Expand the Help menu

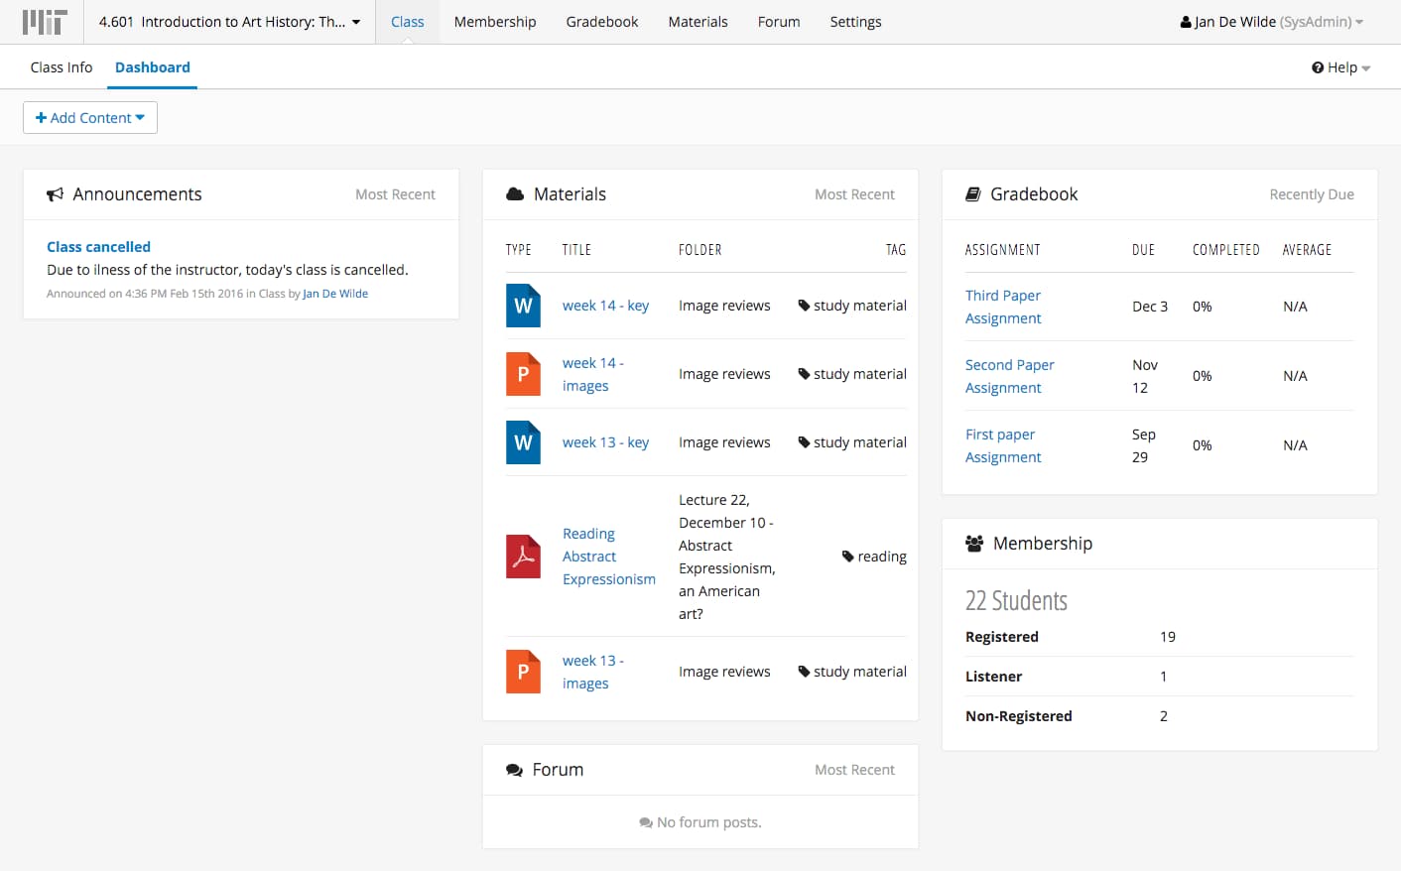click(x=1340, y=67)
